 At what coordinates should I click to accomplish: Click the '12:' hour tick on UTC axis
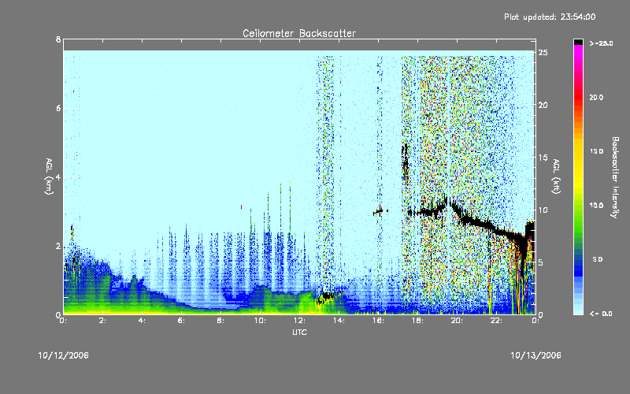point(299,321)
